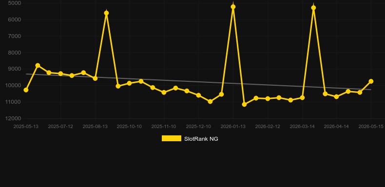
Task: Click the 11000 y-axis label
Action: pyautogui.click(x=13, y=102)
